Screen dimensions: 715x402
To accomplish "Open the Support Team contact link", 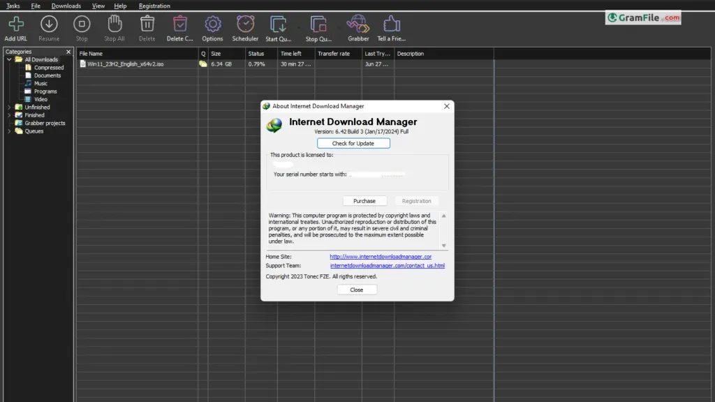I will [x=387, y=266].
